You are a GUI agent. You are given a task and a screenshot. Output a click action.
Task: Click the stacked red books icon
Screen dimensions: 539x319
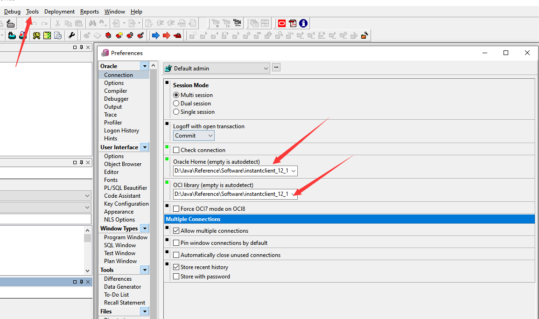[x=108, y=35]
